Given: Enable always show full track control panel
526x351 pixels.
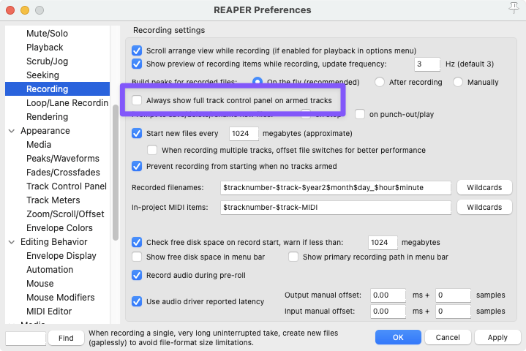Looking at the screenshot, I should 137,100.
